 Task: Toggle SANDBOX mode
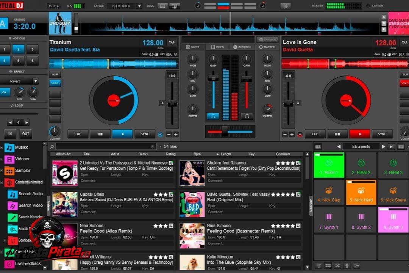pos(268,39)
